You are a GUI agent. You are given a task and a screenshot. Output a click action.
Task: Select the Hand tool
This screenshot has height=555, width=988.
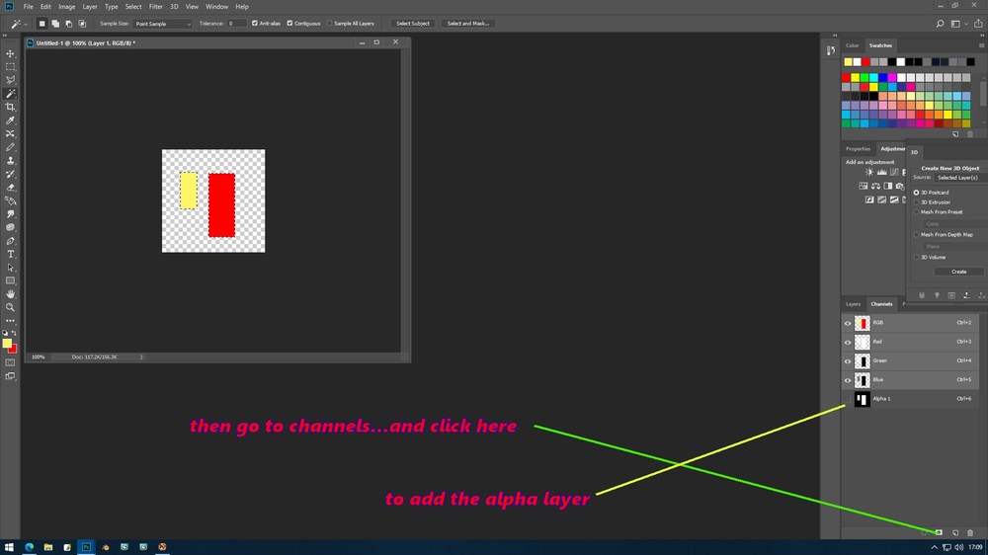[10, 294]
